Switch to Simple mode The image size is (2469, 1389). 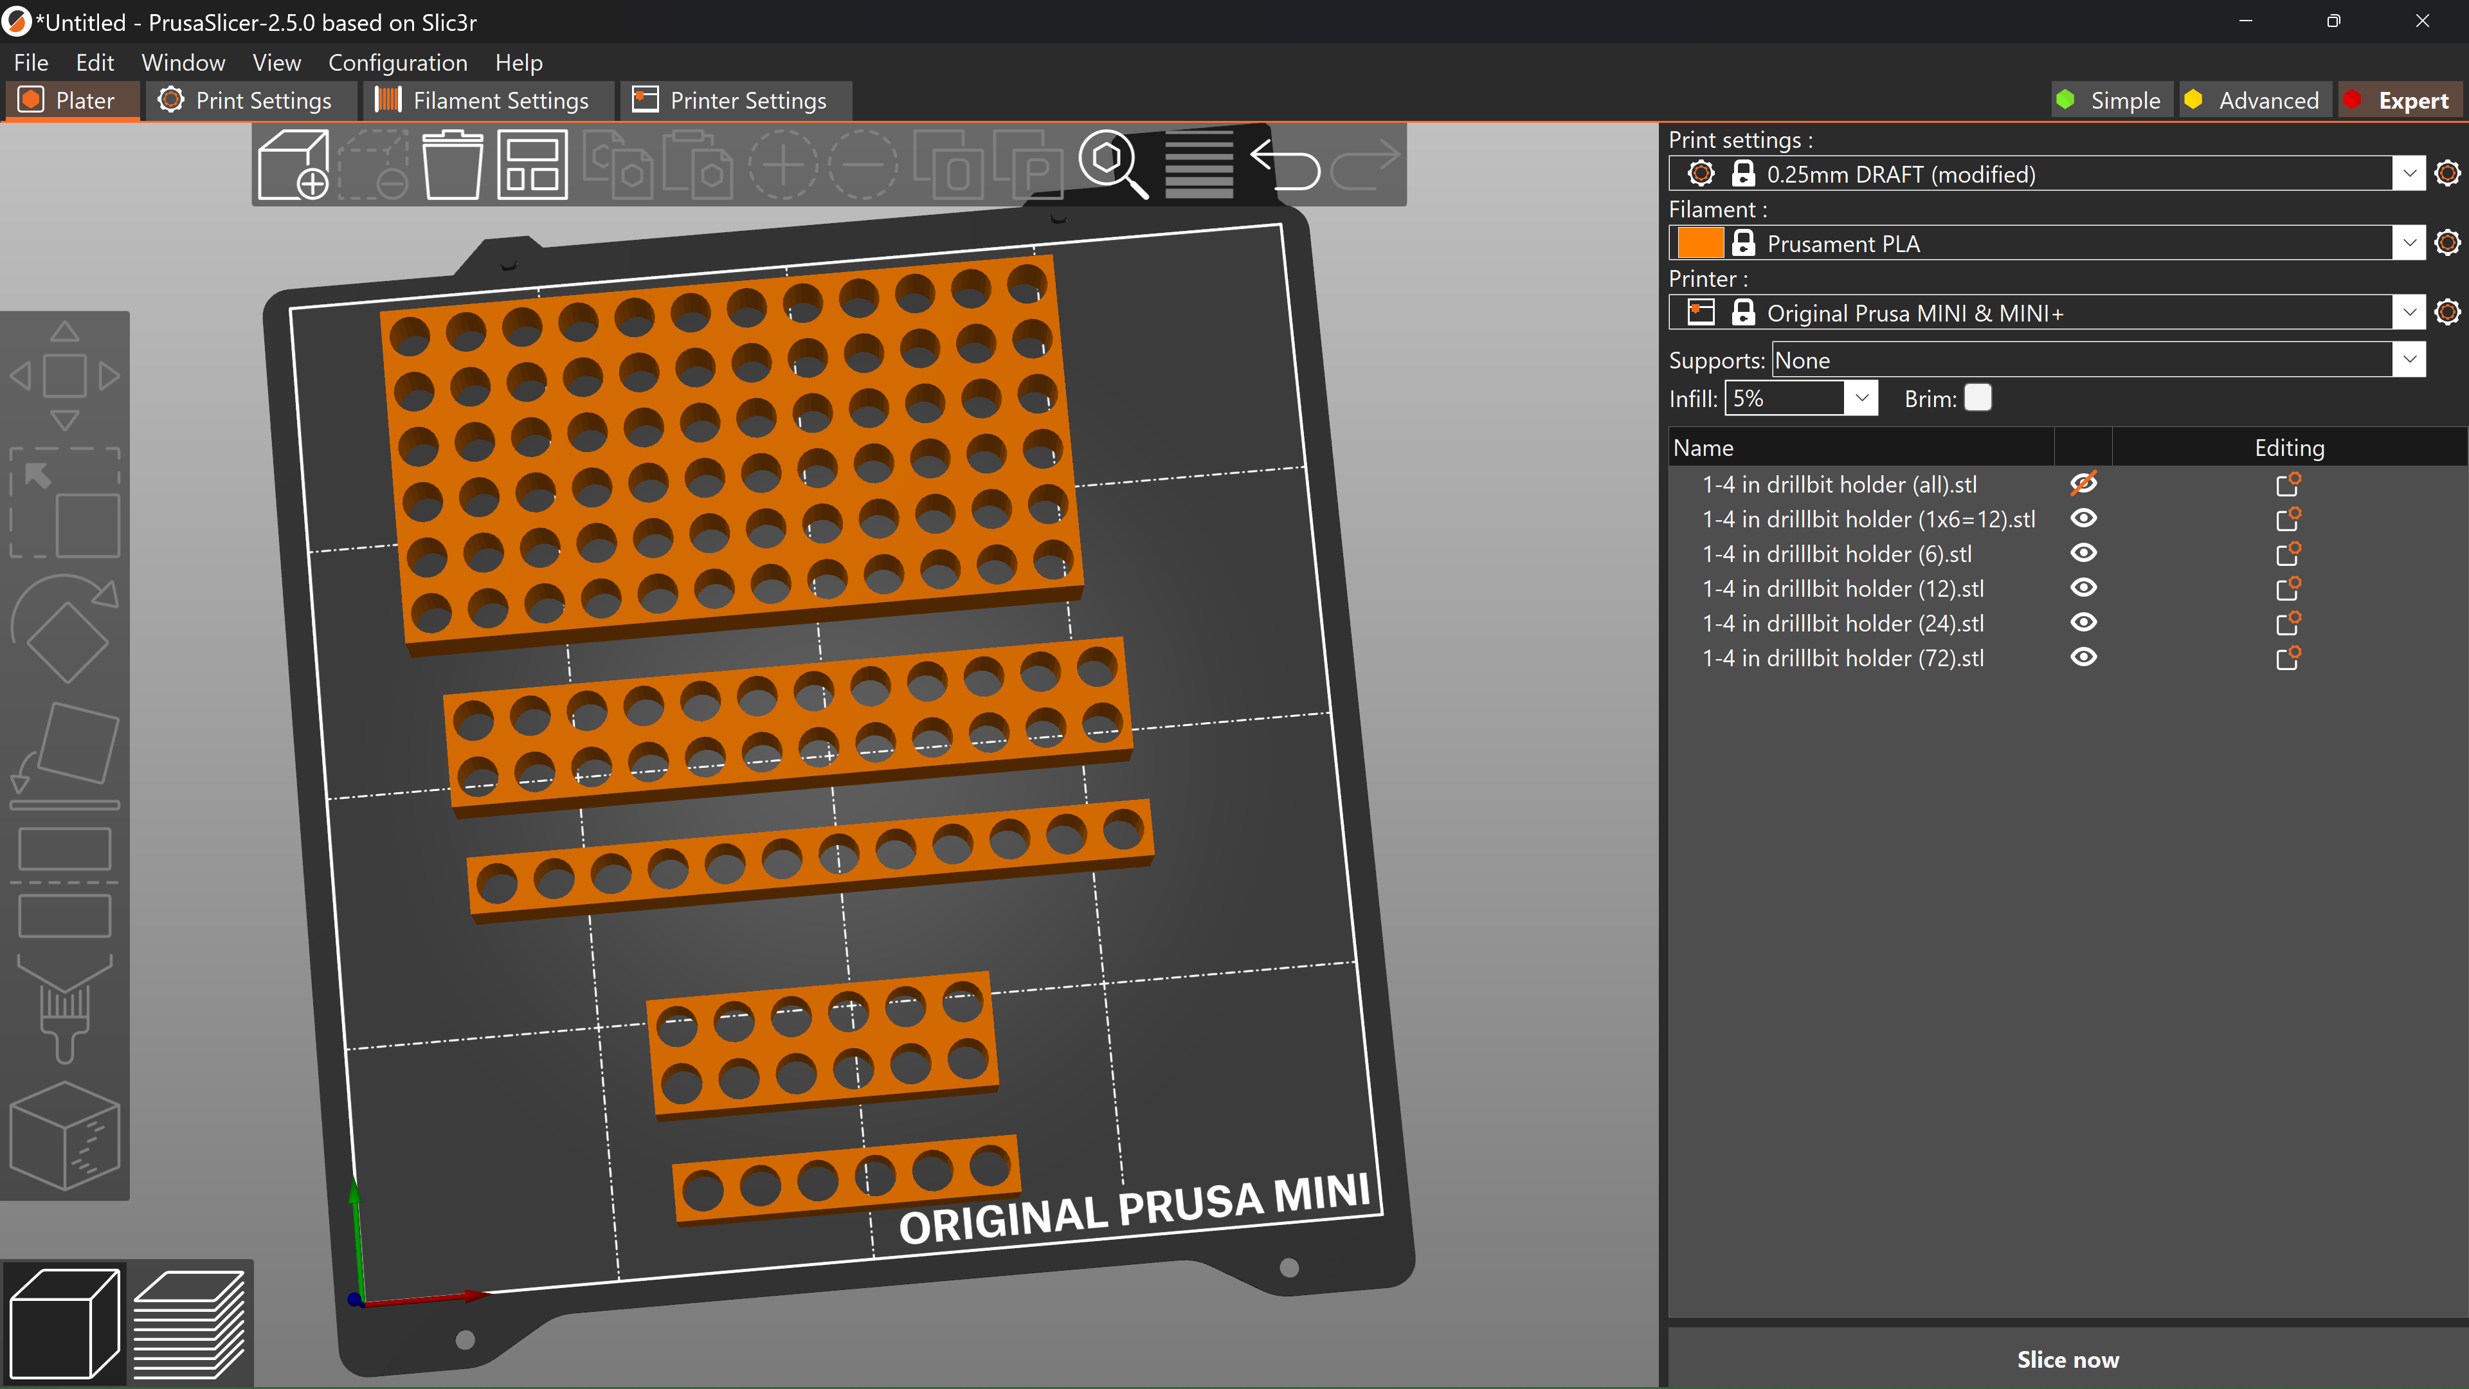click(2112, 100)
